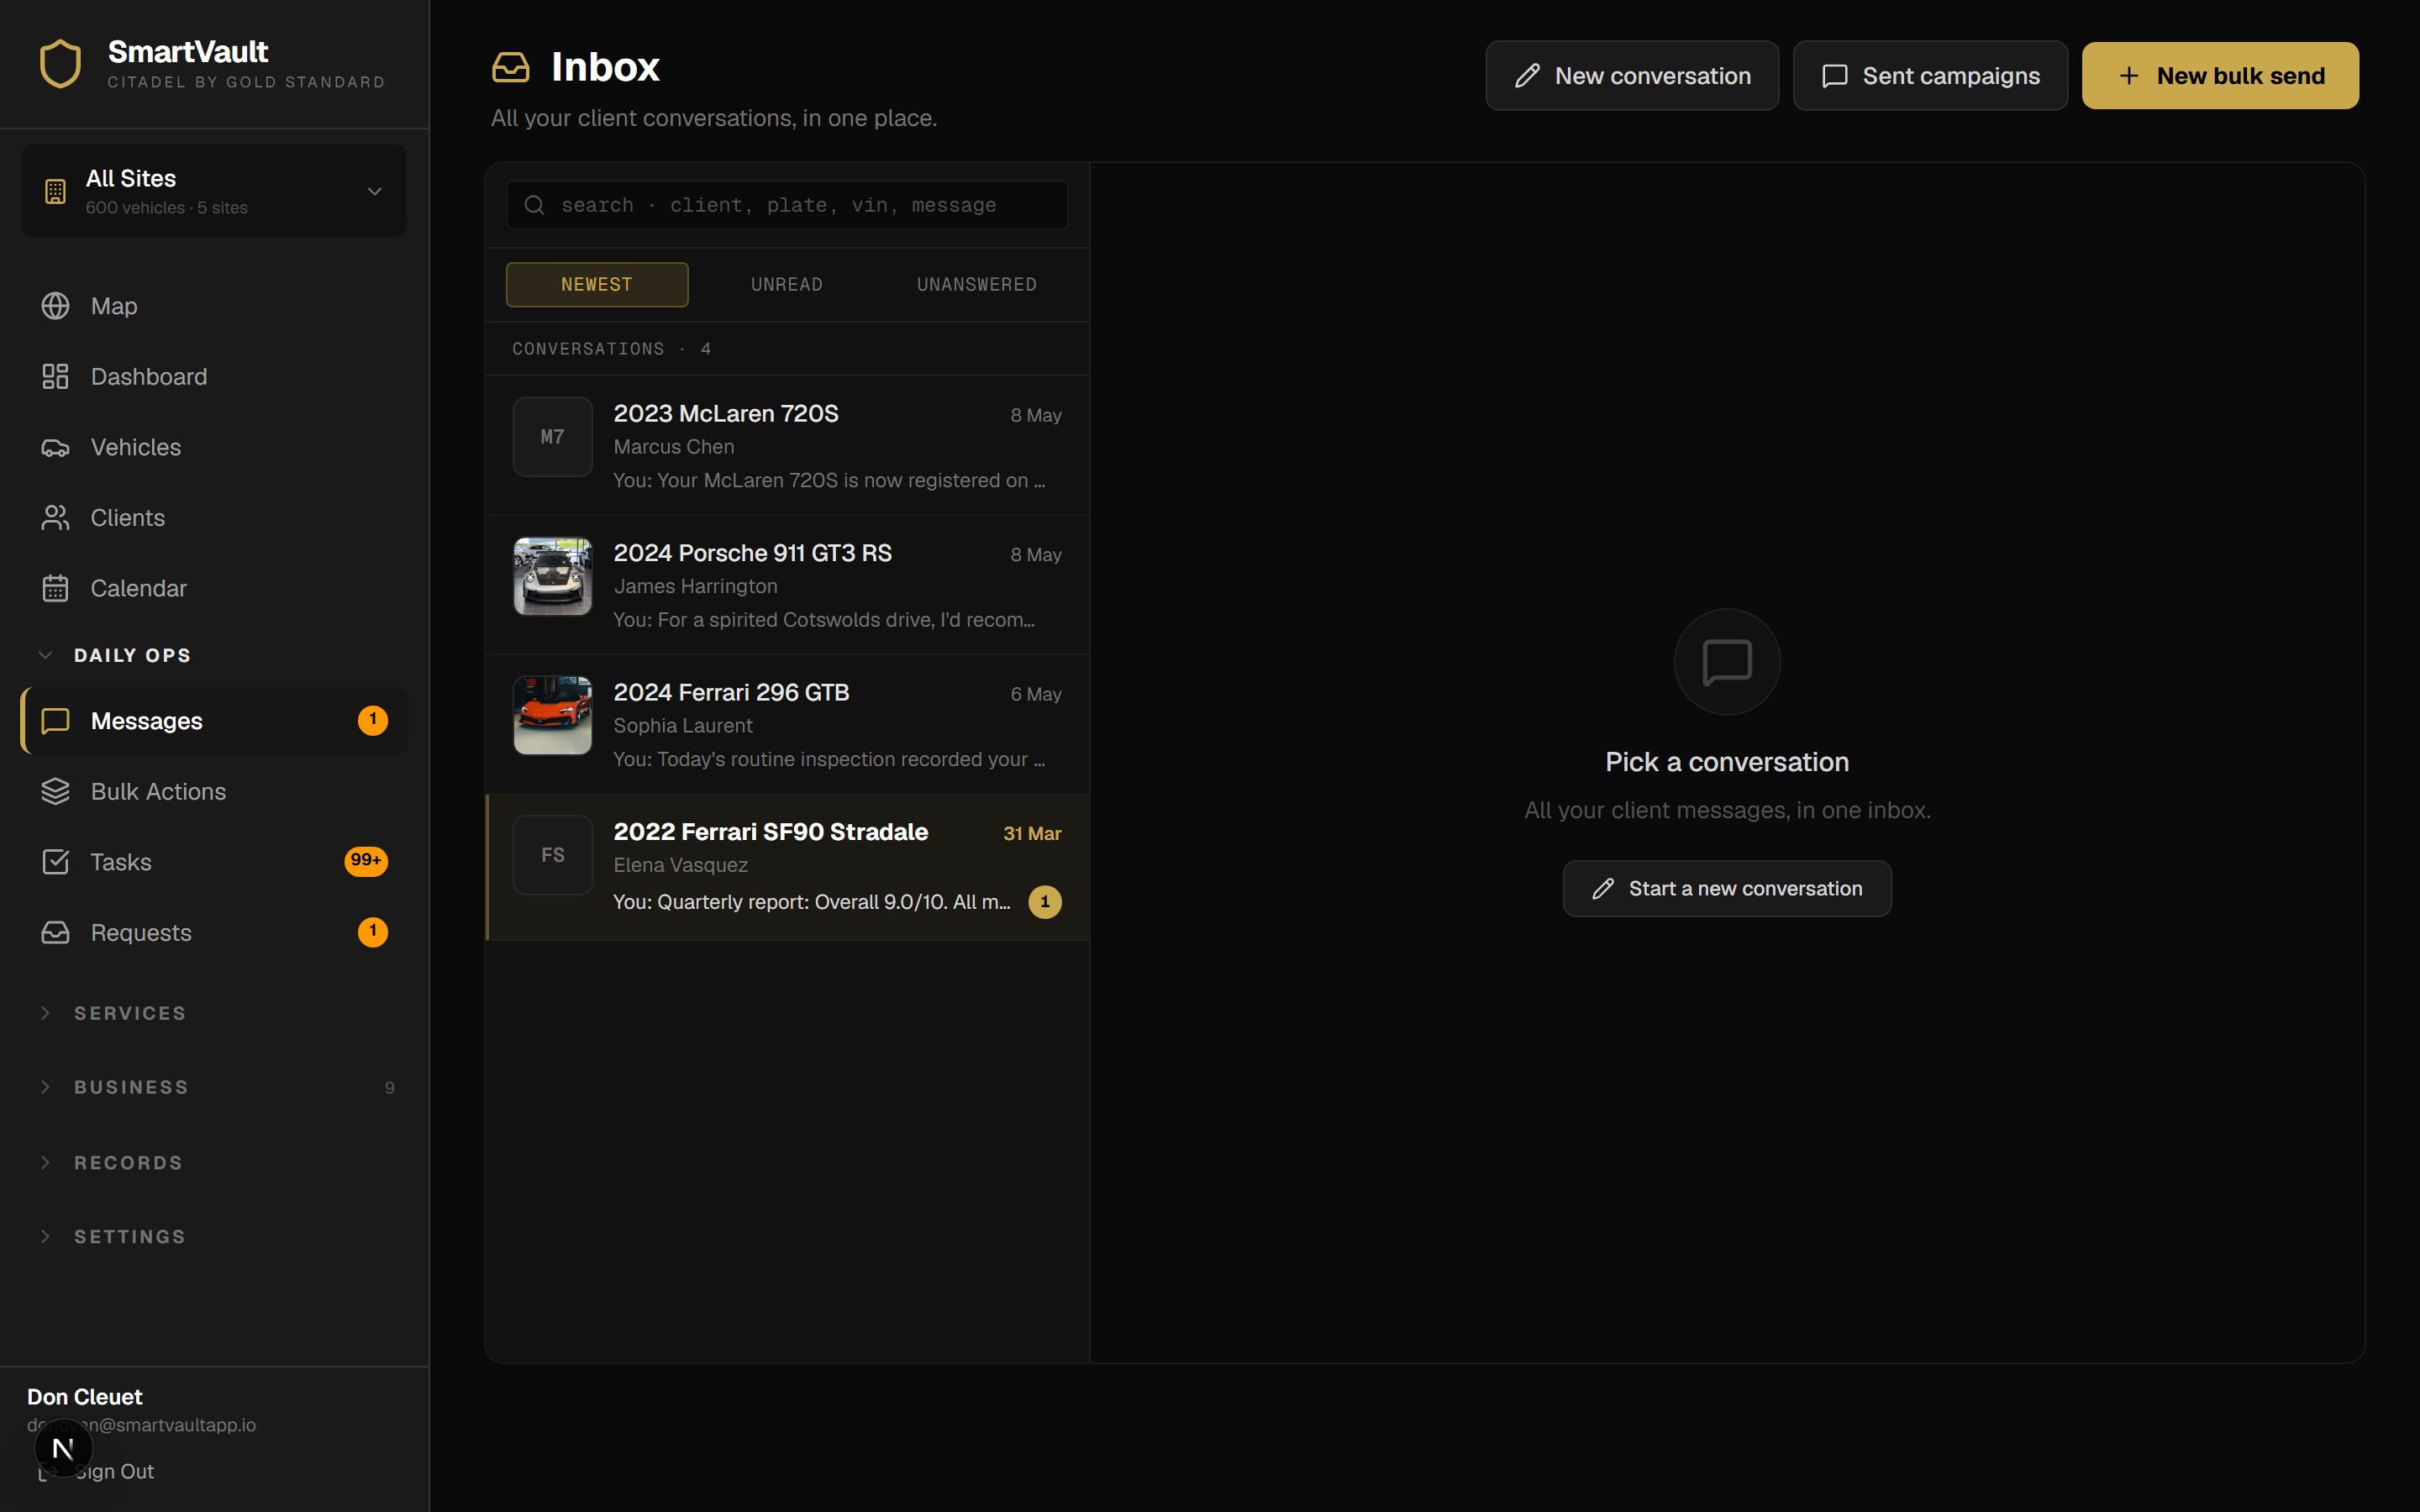Open Sent campaigns
2420x1512 pixels.
click(1930, 76)
